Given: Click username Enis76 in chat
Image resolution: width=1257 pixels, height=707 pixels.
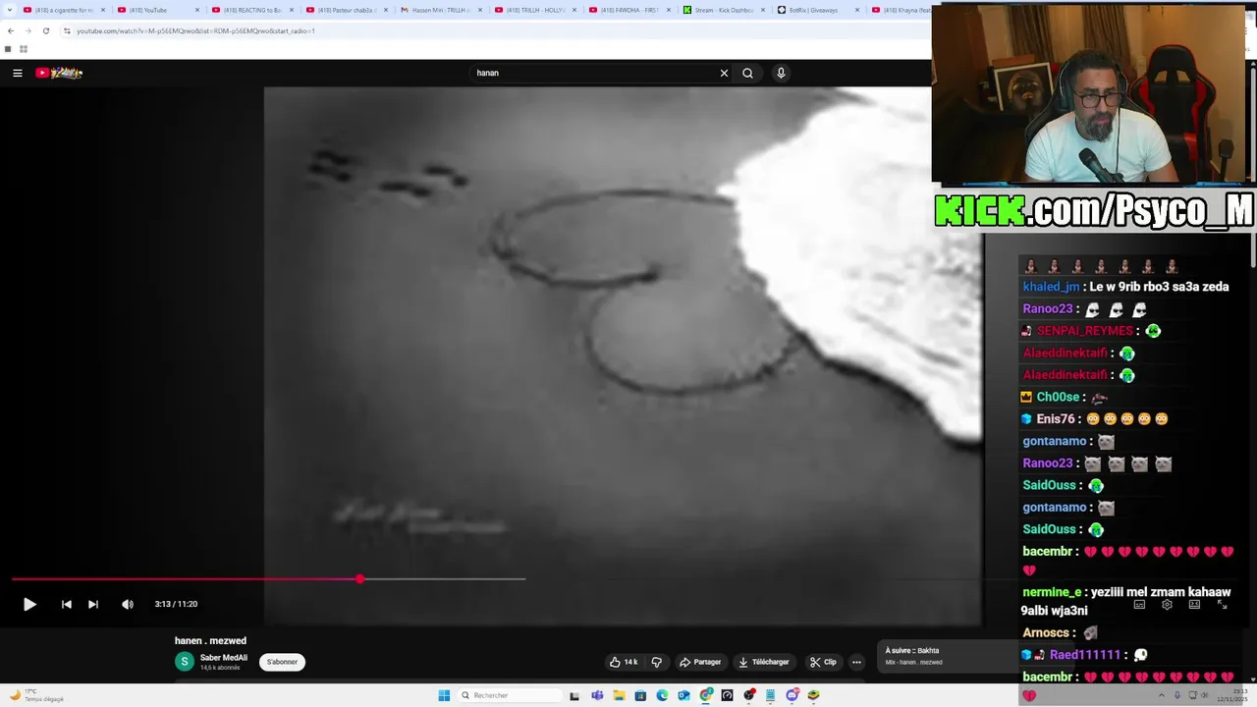Looking at the screenshot, I should click(1056, 419).
